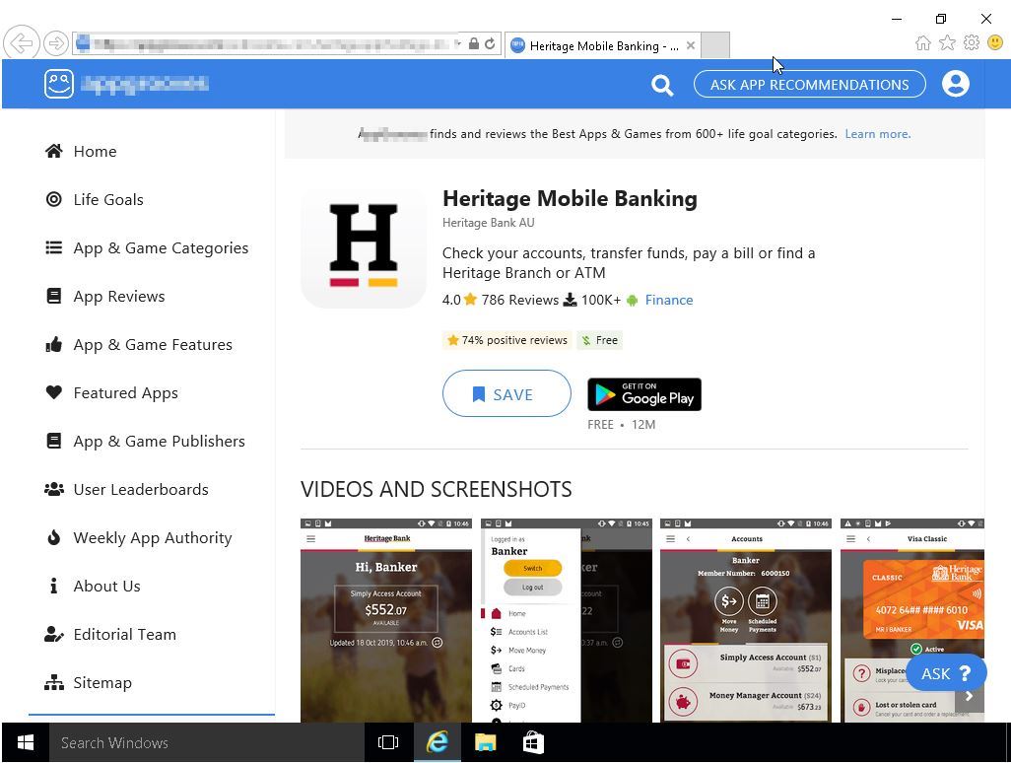The width and height of the screenshot is (1011, 763).
Task: Open App & Game Publishers
Action: pyautogui.click(x=160, y=442)
